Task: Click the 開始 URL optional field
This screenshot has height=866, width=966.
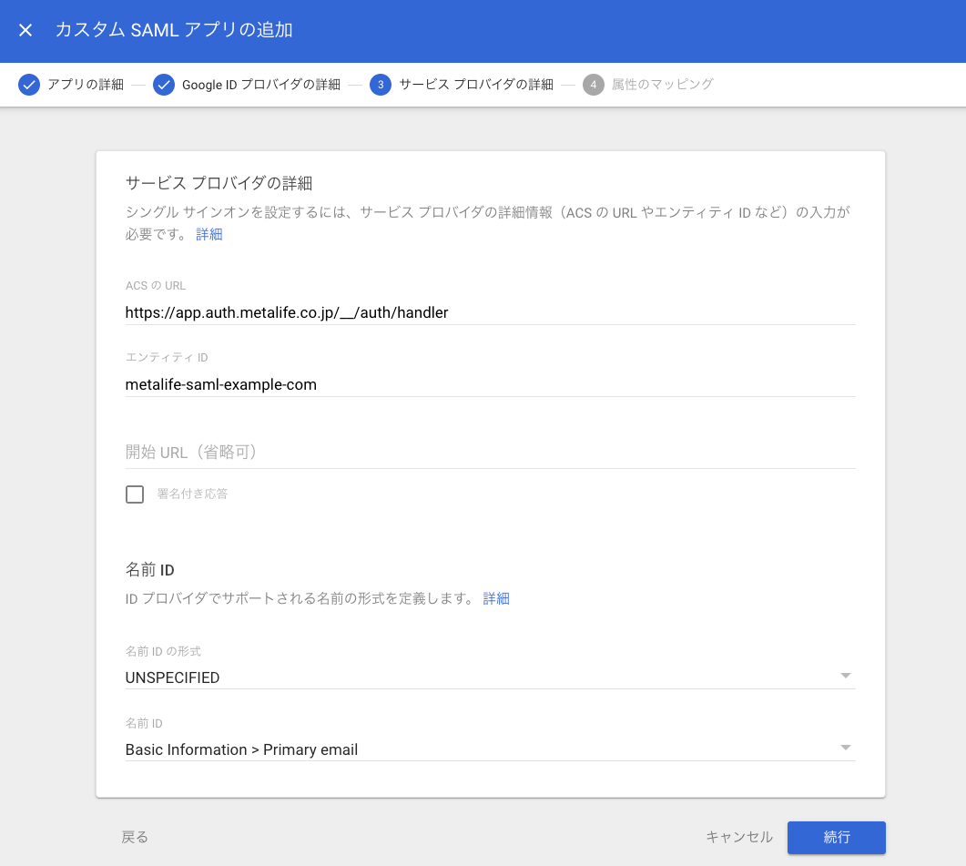Action: point(490,453)
